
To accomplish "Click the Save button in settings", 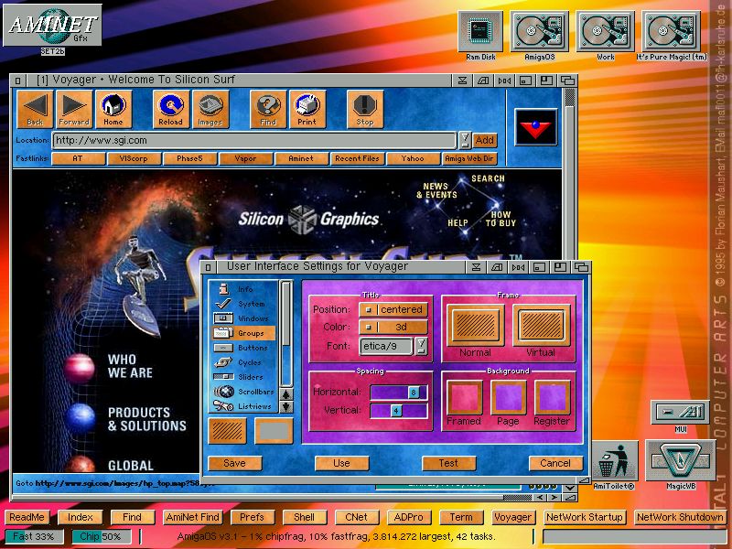I will (x=234, y=463).
